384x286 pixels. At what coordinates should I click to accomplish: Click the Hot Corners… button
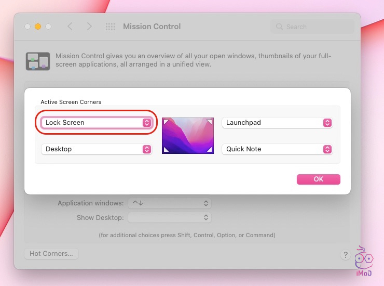point(51,254)
